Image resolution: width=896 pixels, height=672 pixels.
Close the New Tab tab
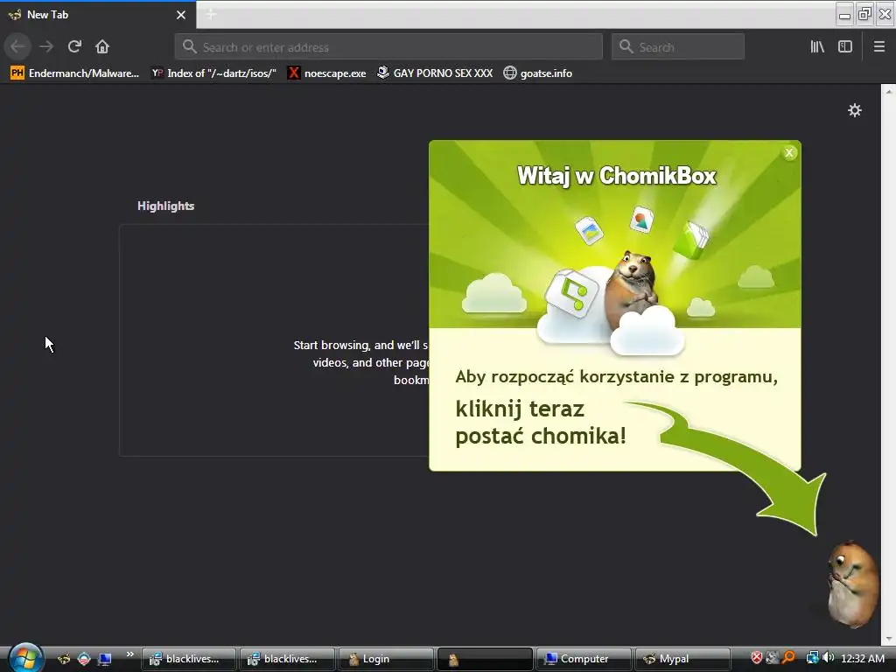click(181, 15)
